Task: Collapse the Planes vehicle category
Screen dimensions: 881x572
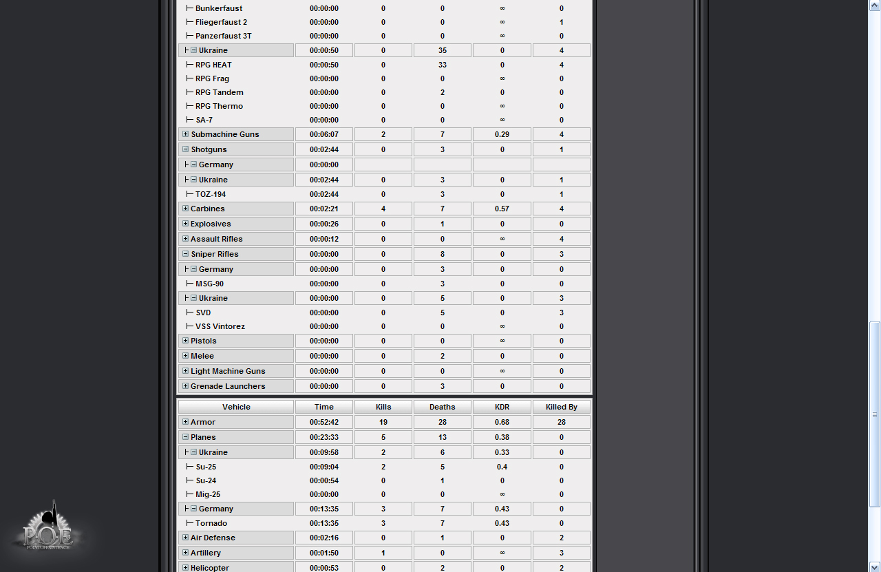Action: tap(186, 437)
